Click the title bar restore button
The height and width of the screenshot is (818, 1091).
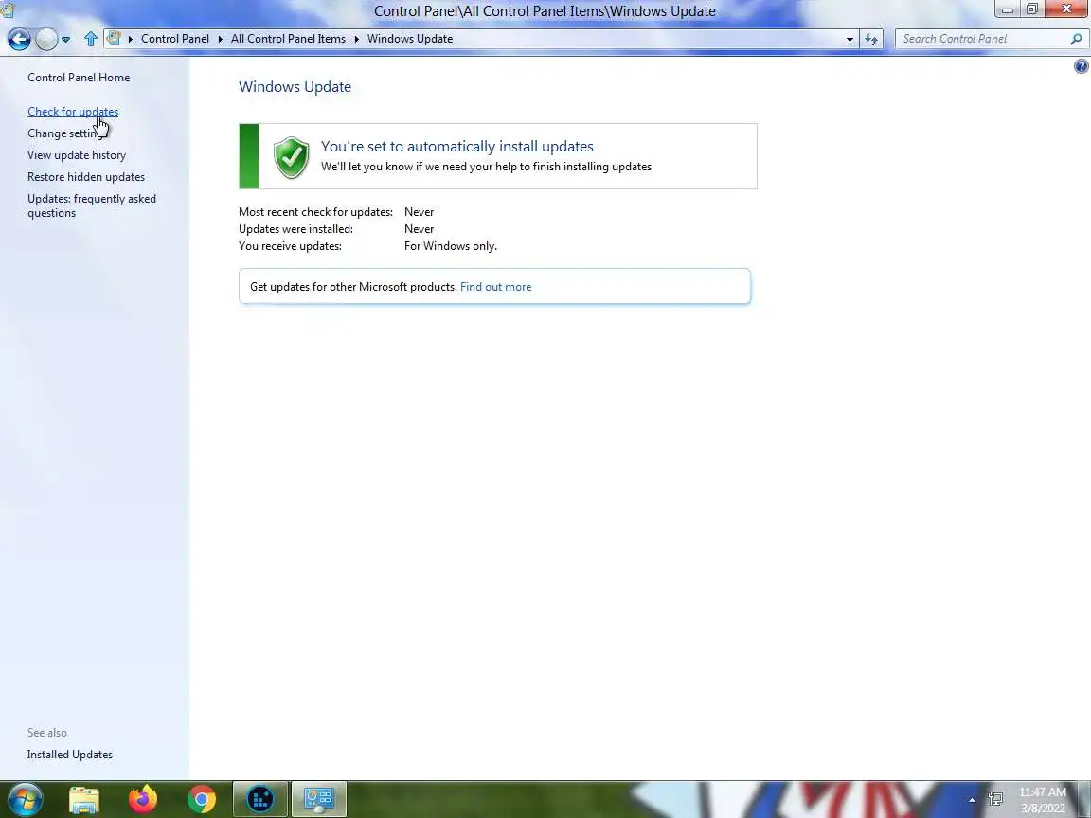[1032, 9]
